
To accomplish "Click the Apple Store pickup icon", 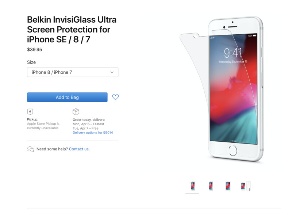I will (30, 111).
